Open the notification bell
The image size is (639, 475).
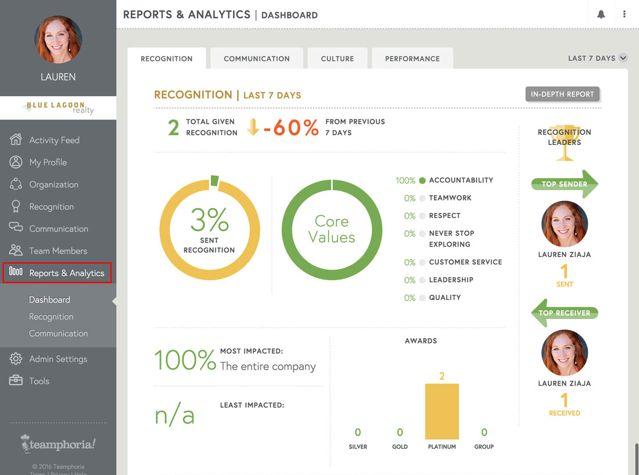tap(601, 13)
